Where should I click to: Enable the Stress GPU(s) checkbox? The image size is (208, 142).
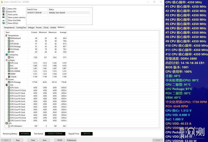[7, 23]
